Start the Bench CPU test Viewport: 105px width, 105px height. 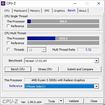(x=18, y=69)
